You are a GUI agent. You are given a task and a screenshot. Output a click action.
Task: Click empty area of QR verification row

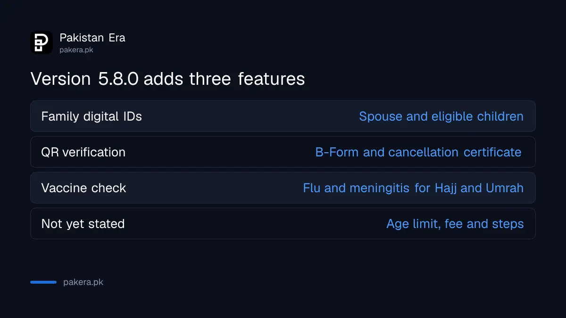(219, 152)
